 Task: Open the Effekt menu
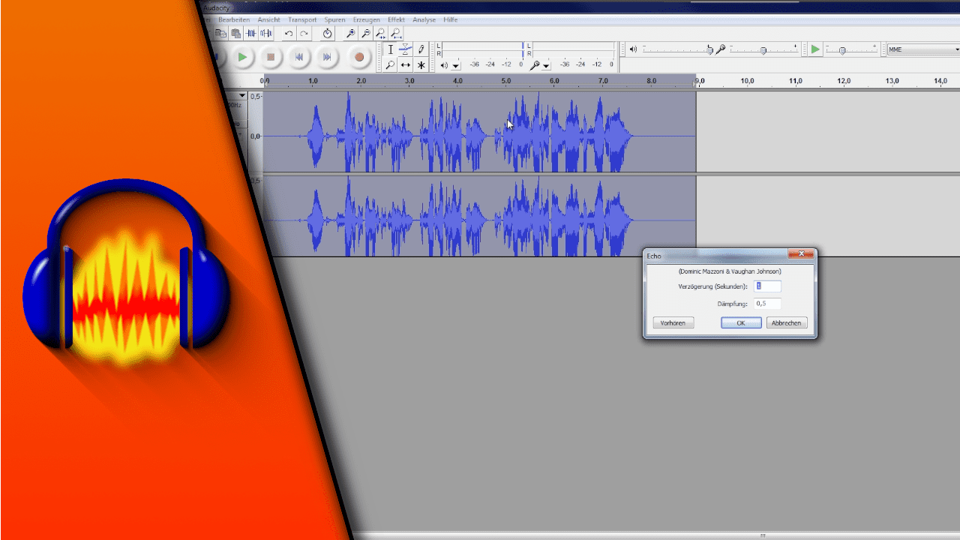tap(396, 19)
